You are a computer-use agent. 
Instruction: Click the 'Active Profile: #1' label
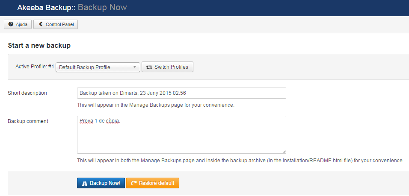tap(35, 67)
